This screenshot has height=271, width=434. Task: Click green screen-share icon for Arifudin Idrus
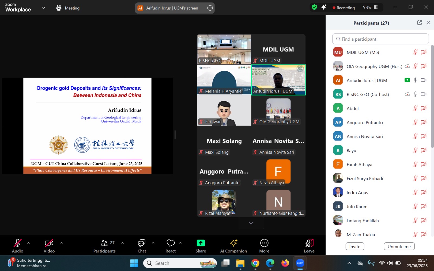tap(407, 80)
